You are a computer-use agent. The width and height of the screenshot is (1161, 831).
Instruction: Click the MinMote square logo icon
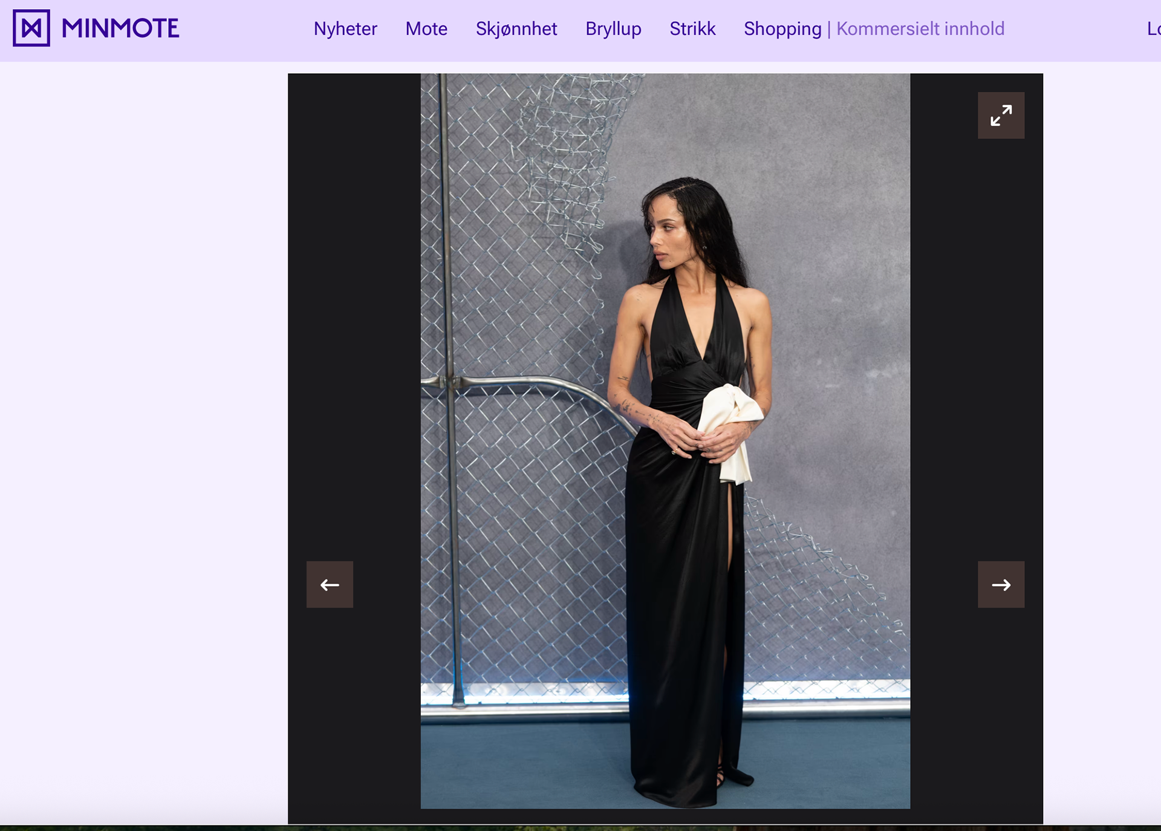point(31,28)
